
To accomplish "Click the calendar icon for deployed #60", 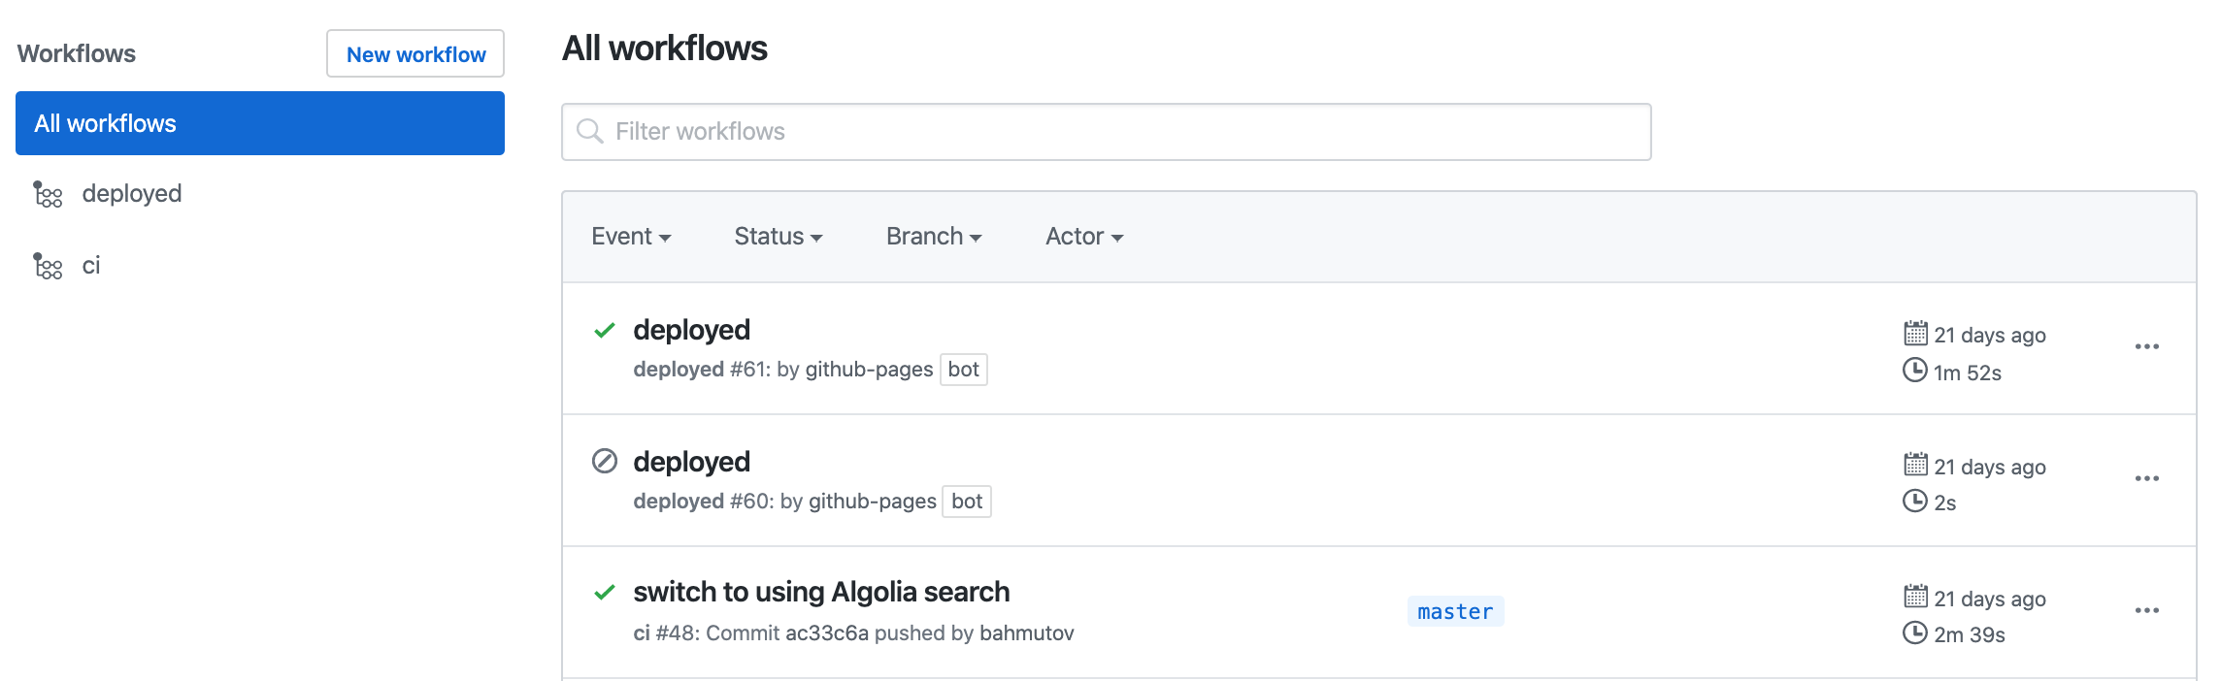I will tap(1915, 465).
